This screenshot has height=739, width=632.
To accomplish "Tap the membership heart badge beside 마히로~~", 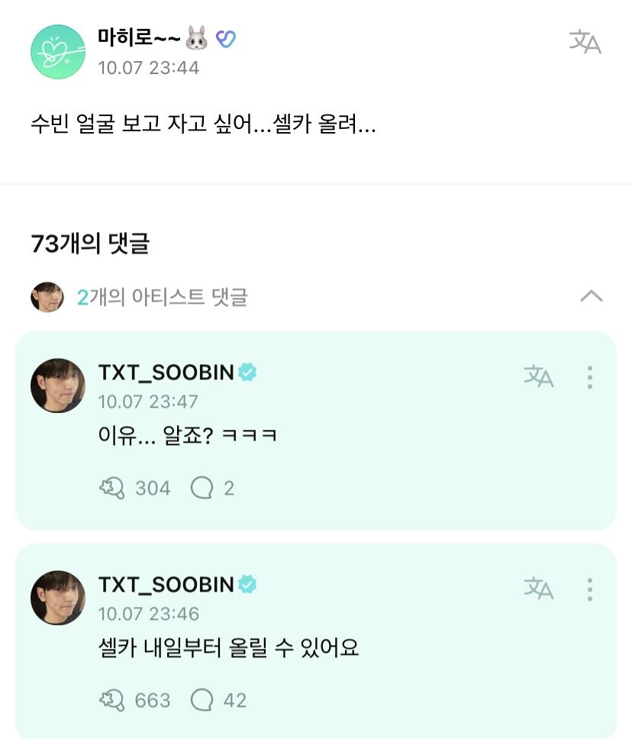I will coord(225,38).
